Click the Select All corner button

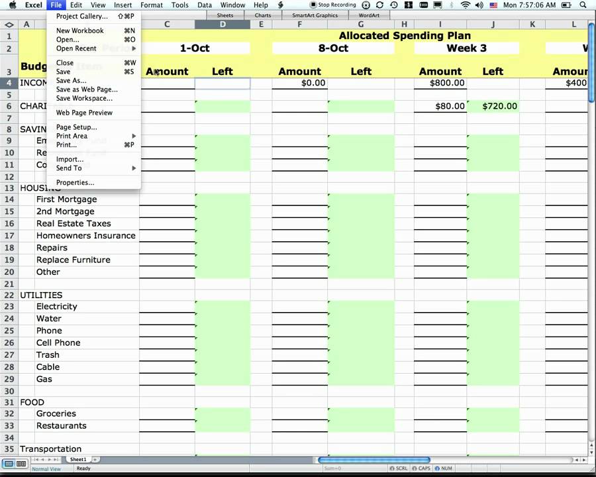point(9,25)
